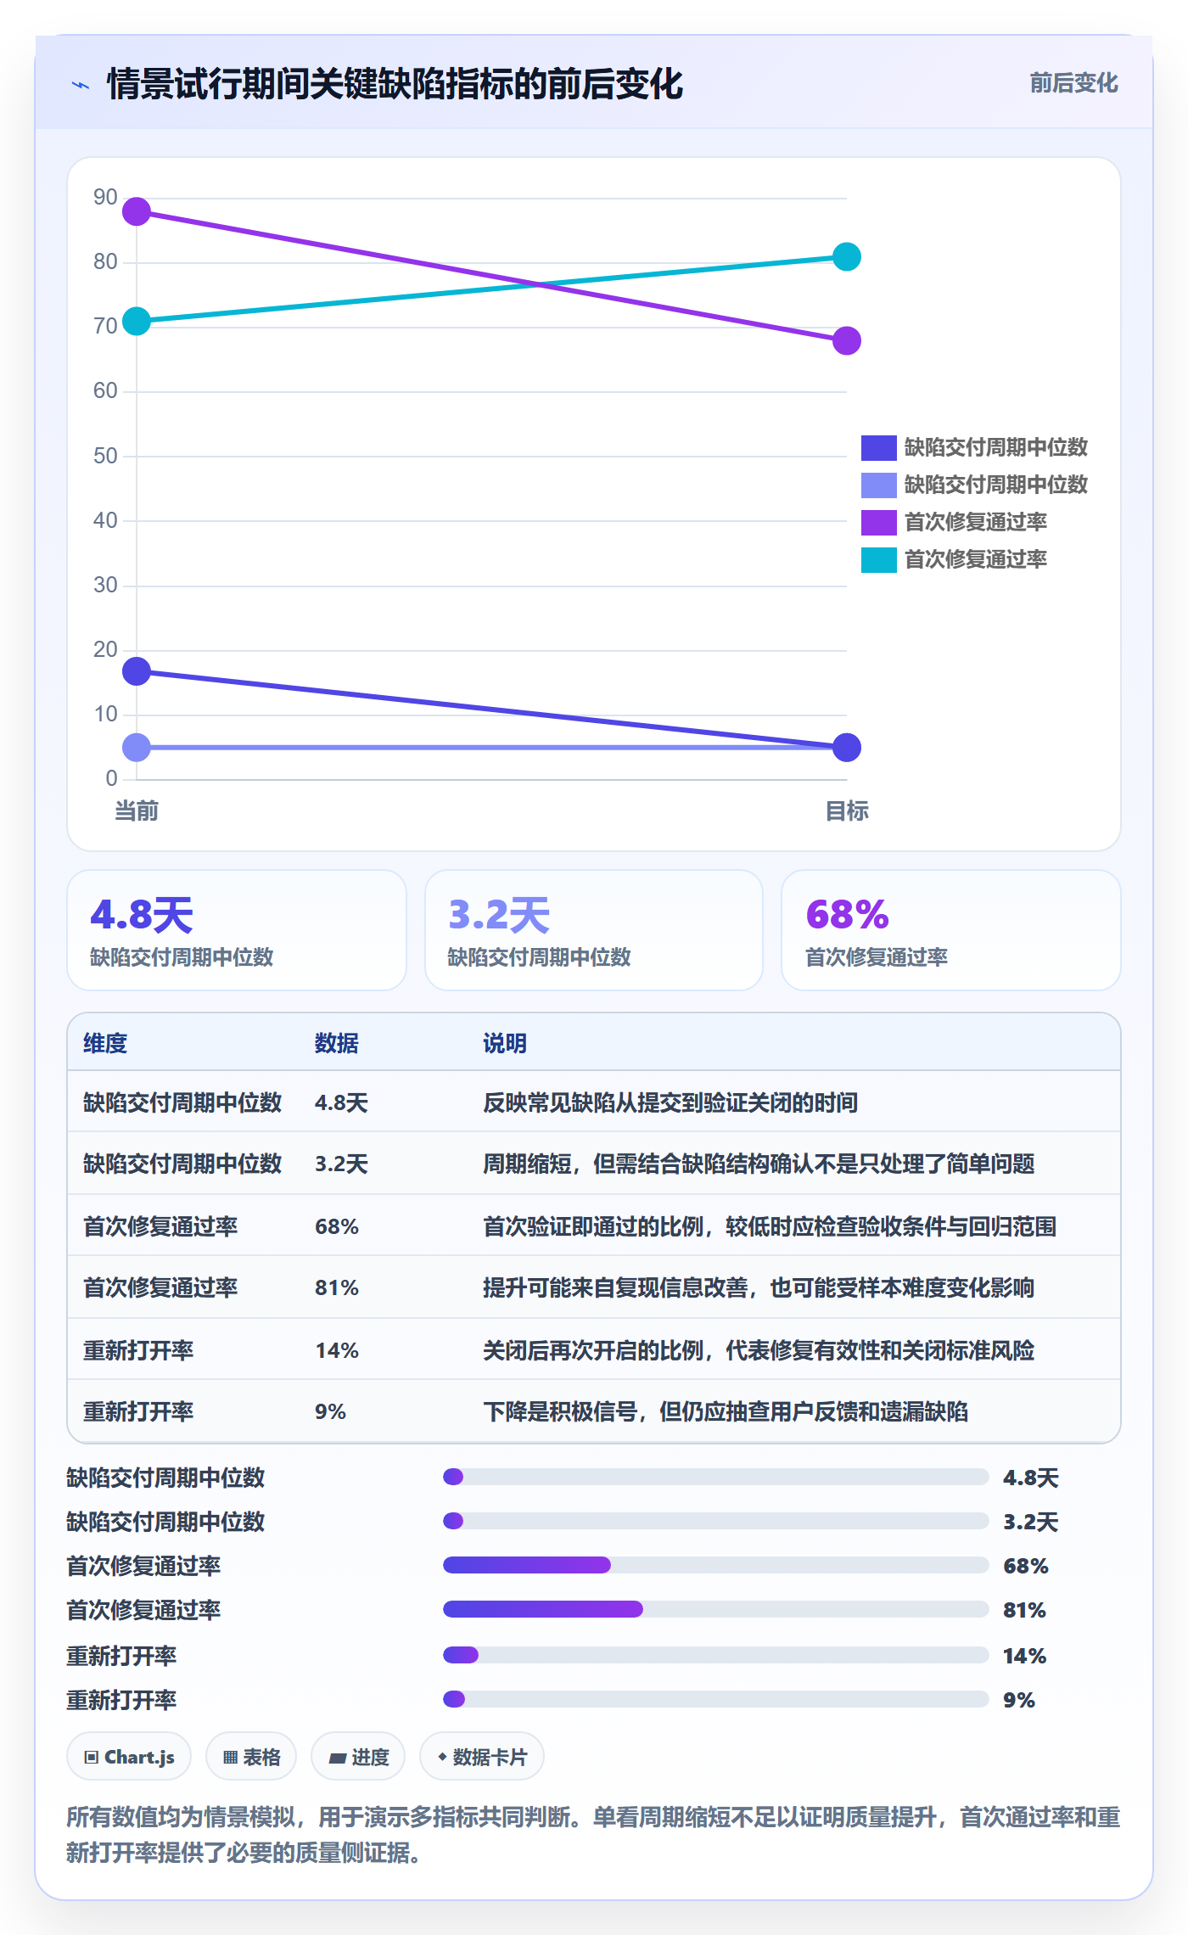Click the dark indigo data point at 目标
The height and width of the screenshot is (1935, 1188).
[x=846, y=747]
